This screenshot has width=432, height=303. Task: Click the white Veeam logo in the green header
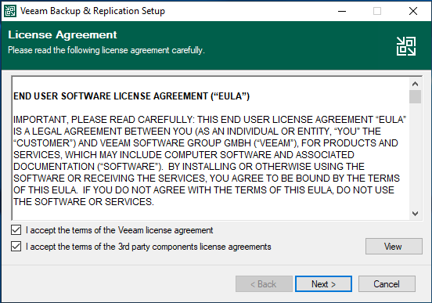coord(406,46)
